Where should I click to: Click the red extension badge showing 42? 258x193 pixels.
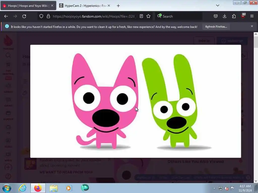click(x=243, y=16)
